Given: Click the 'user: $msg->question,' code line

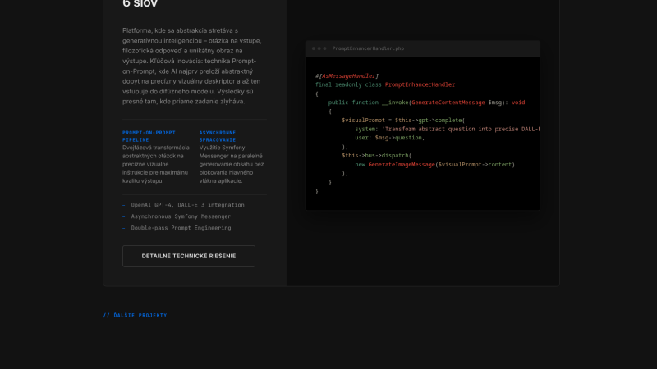Looking at the screenshot, I should tap(389, 138).
